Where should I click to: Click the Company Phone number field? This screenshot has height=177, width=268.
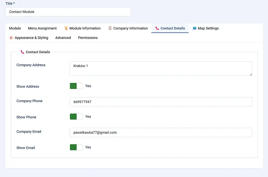pos(161,102)
